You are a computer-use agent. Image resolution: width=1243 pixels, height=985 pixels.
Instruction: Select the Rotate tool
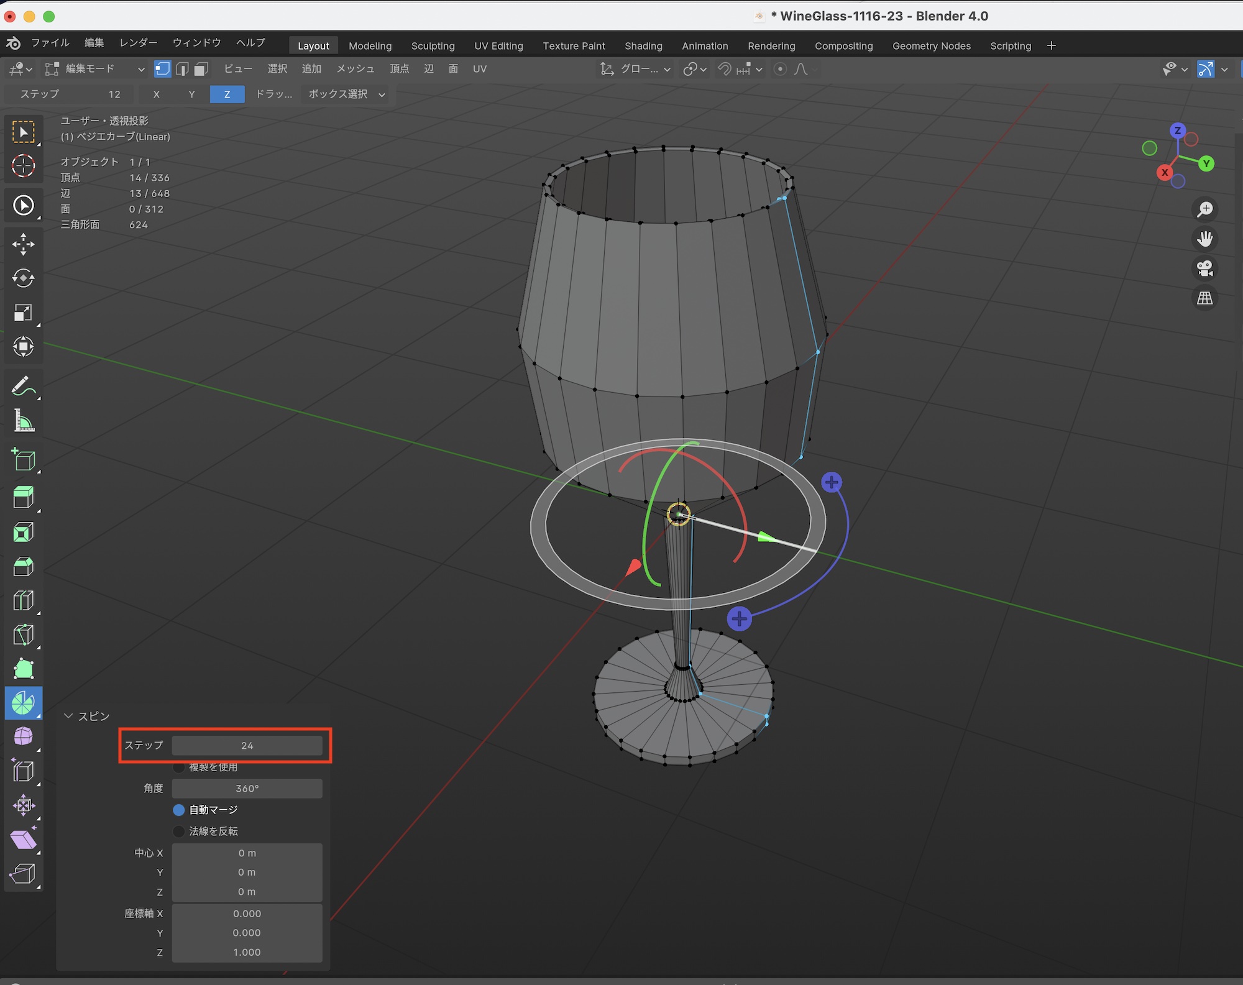23,278
